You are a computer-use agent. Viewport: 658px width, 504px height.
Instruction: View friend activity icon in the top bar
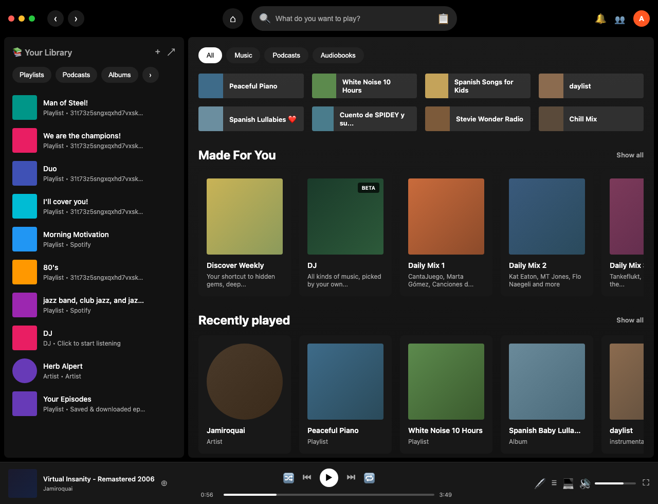[x=619, y=18]
